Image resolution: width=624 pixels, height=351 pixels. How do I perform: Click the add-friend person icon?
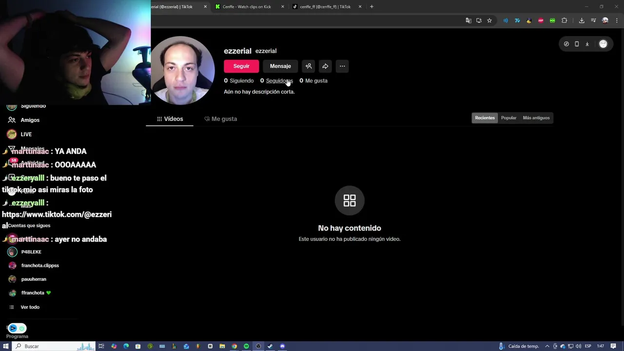coord(309,66)
